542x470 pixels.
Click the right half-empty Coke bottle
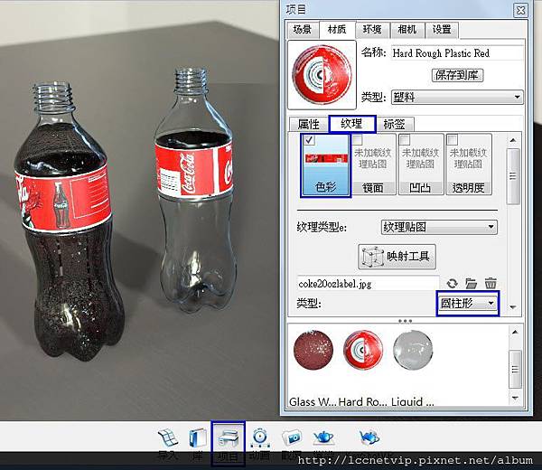click(196, 190)
